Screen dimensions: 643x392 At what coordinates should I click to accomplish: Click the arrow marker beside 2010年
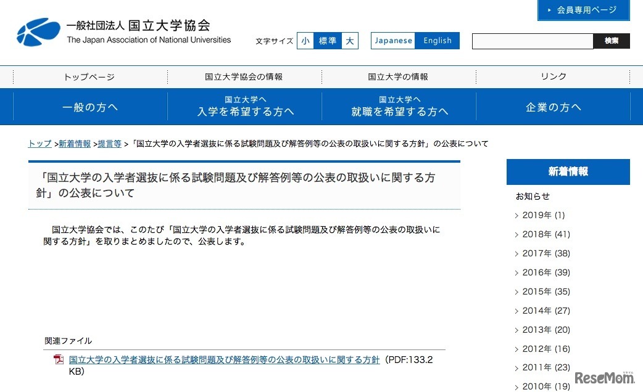(x=517, y=386)
